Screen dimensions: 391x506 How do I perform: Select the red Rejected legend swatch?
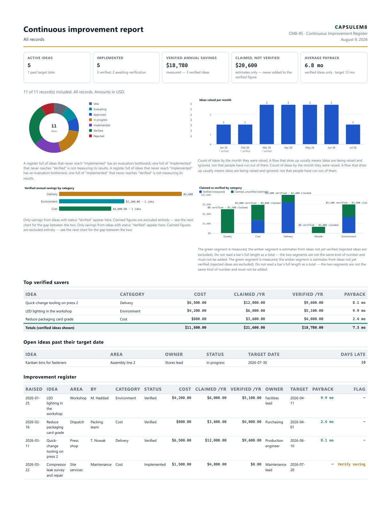pyautogui.click(x=90, y=136)
